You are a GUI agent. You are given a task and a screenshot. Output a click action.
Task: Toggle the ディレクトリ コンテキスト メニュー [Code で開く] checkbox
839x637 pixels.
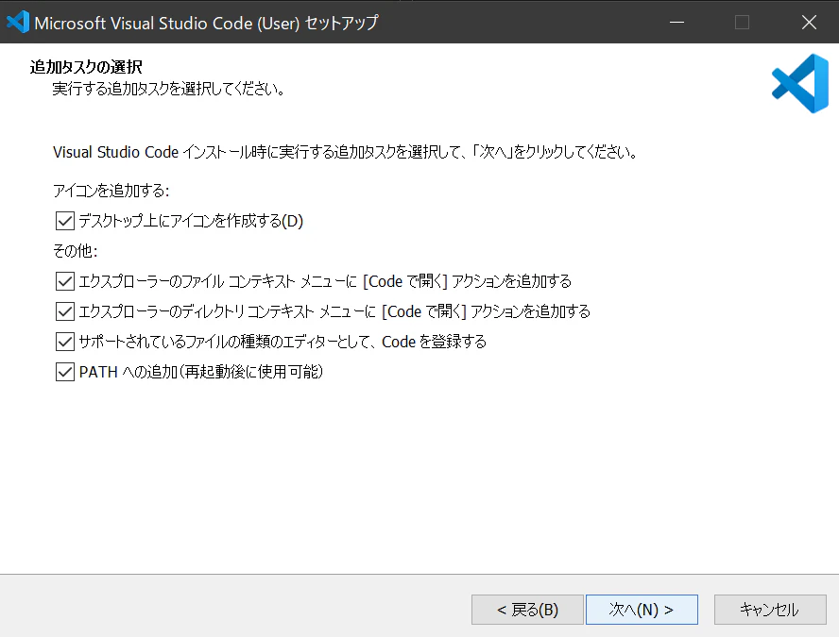coord(65,311)
